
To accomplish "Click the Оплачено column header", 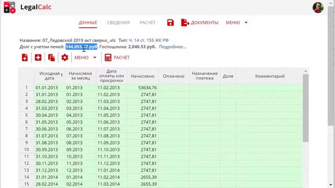I will click(x=173, y=76).
